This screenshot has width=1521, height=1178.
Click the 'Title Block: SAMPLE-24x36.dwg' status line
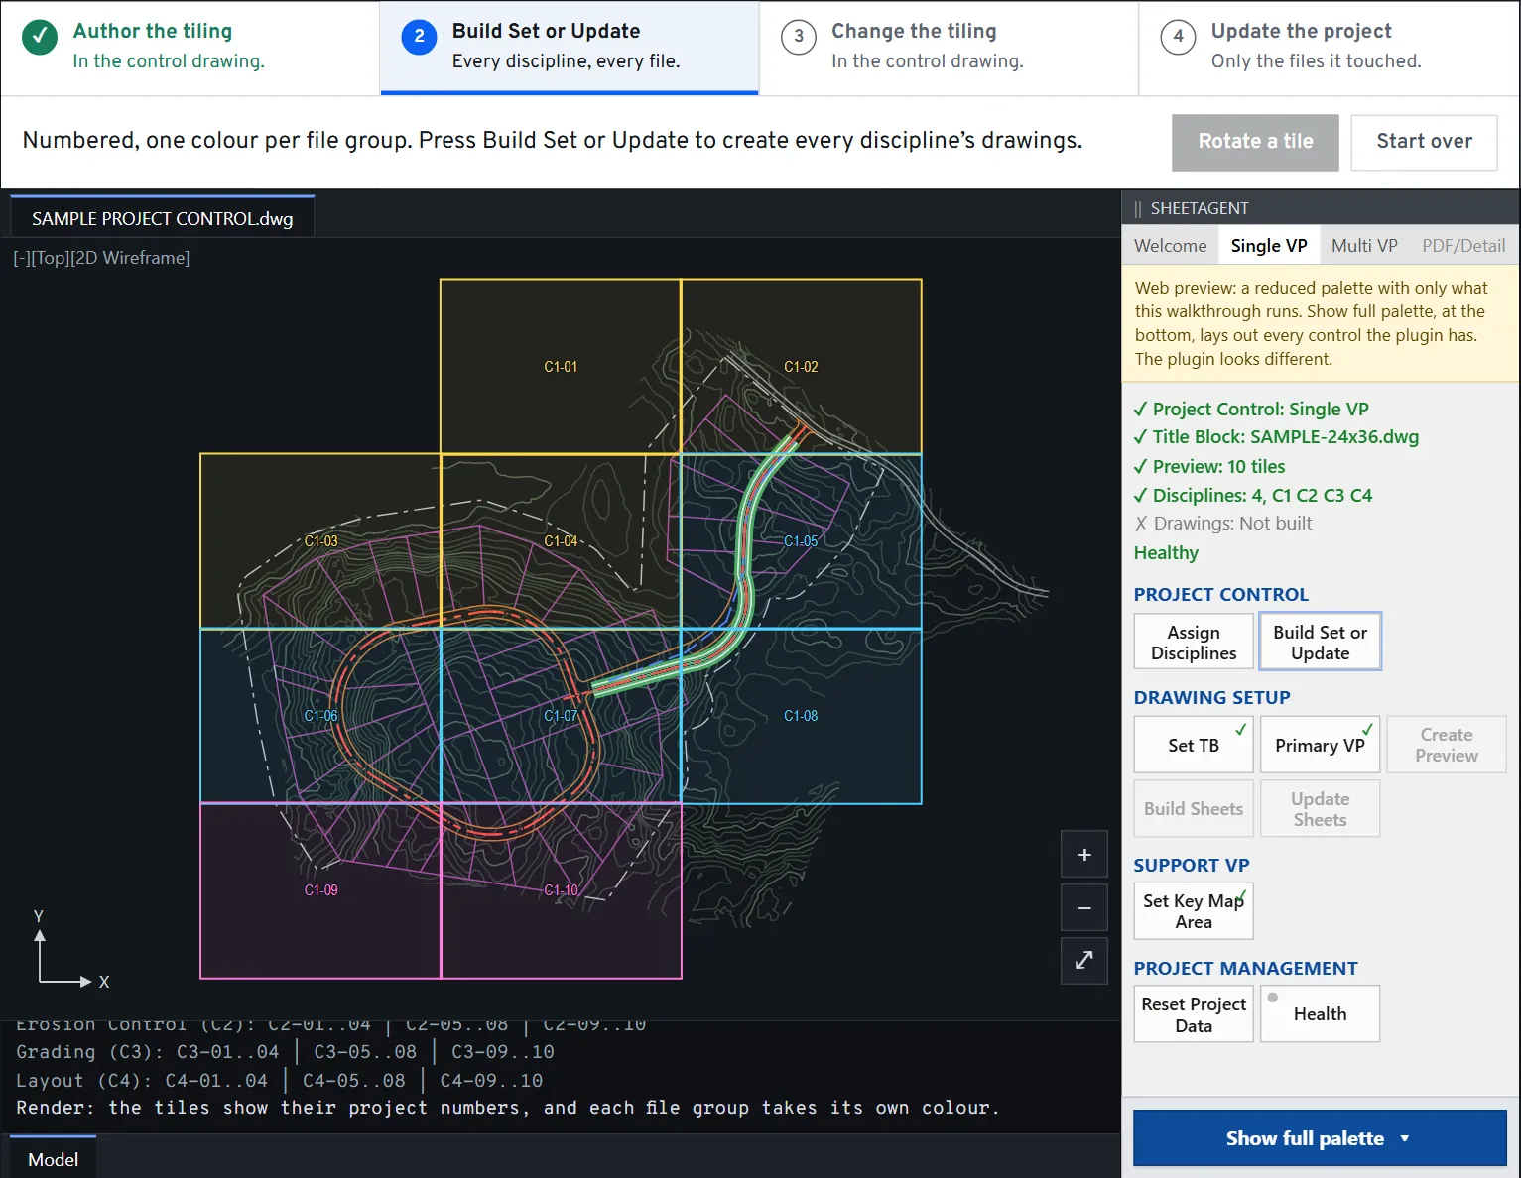pos(1276,436)
